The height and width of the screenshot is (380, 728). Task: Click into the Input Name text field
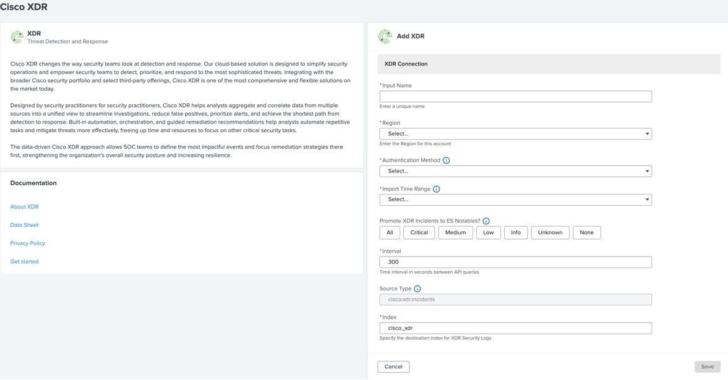click(x=515, y=96)
